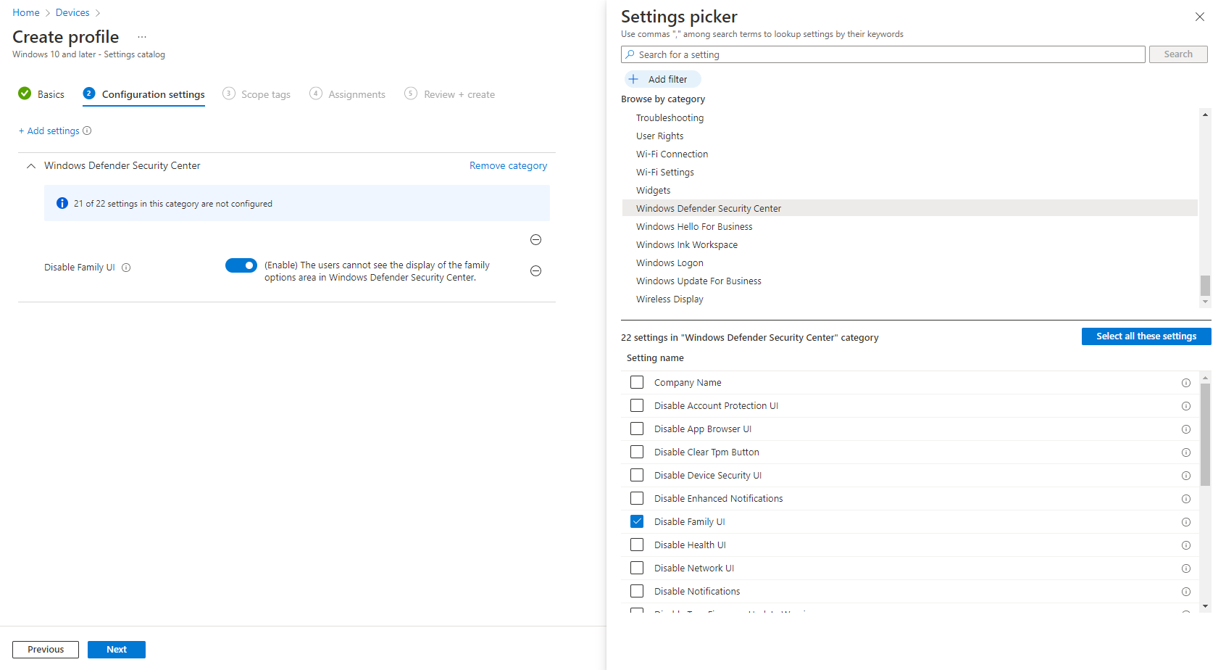Show info for Disable Health UI

pyautogui.click(x=1186, y=545)
